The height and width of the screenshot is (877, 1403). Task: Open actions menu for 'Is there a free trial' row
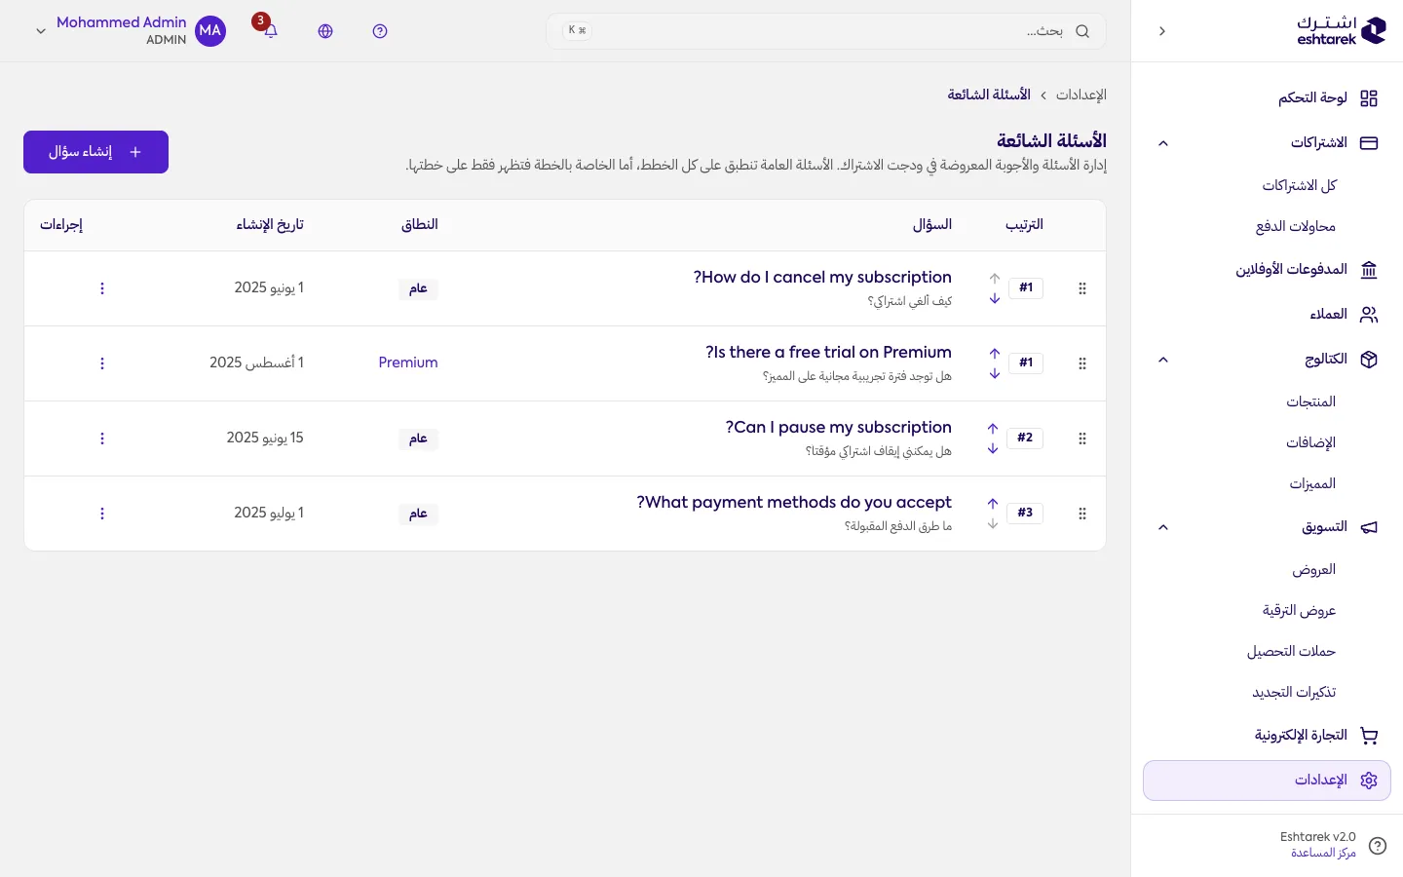point(102,363)
